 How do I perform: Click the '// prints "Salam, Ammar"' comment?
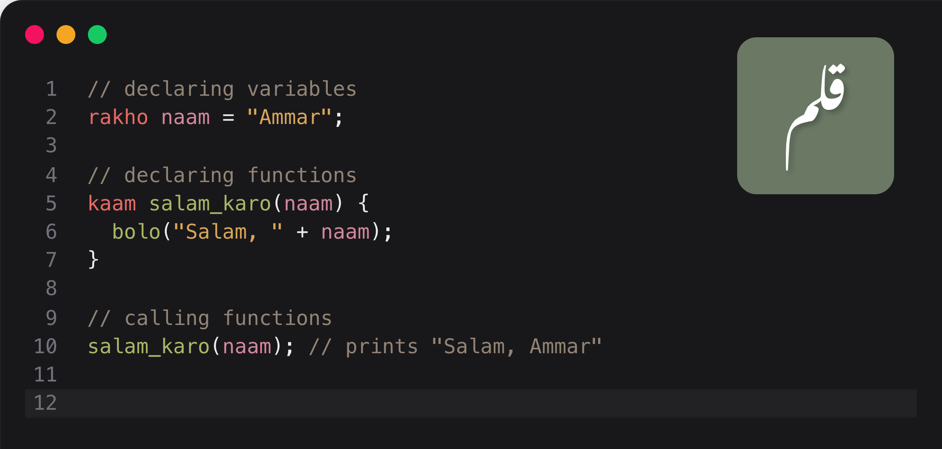(455, 346)
